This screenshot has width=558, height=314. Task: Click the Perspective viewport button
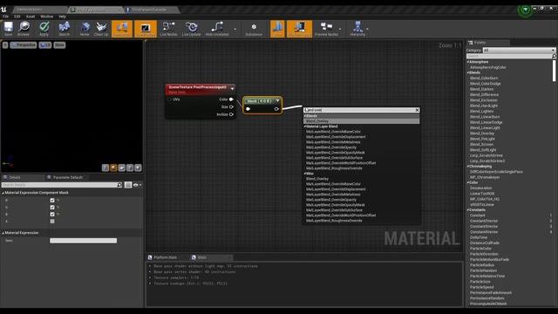coord(24,44)
